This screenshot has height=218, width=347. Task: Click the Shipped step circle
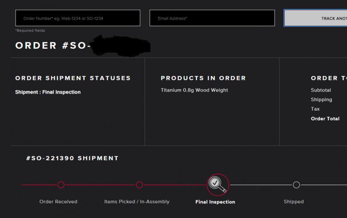[x=296, y=185]
